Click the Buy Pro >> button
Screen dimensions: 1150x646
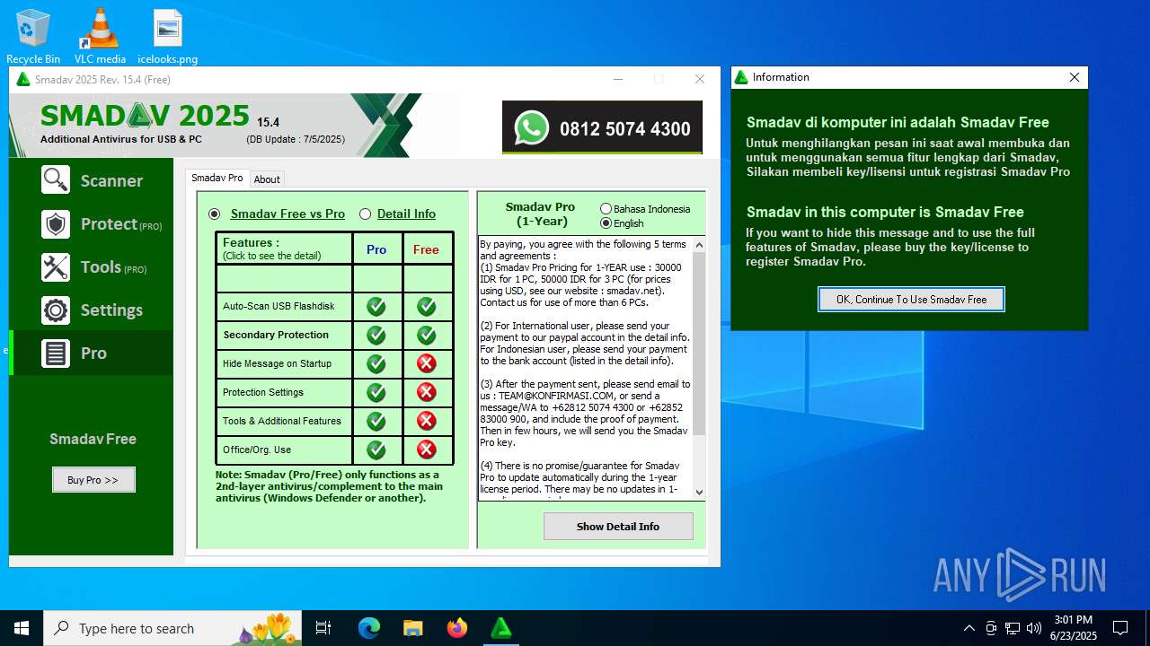93,480
